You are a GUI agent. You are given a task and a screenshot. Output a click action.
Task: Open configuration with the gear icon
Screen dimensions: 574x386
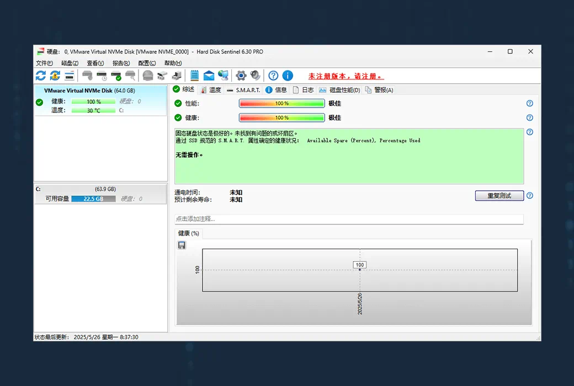(241, 76)
